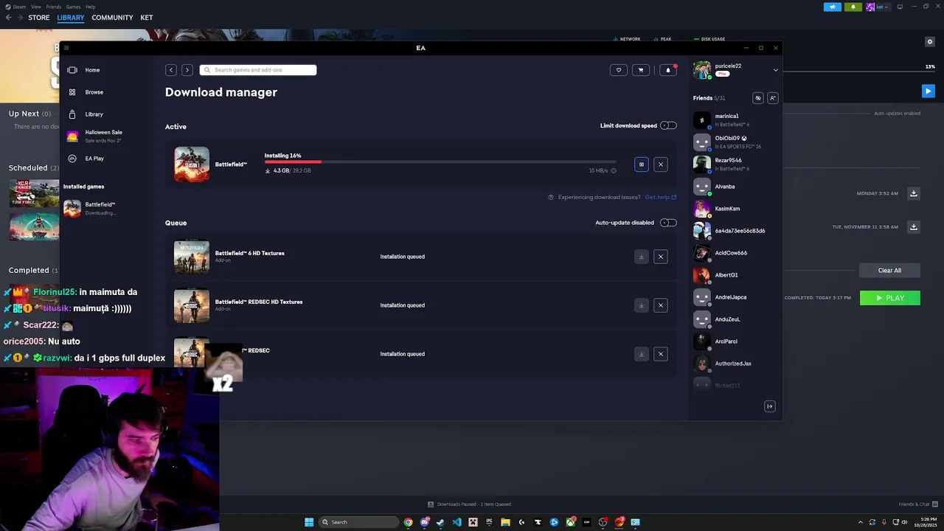Click the green PLAY button in Steam
The height and width of the screenshot is (531, 944).
tap(890, 298)
